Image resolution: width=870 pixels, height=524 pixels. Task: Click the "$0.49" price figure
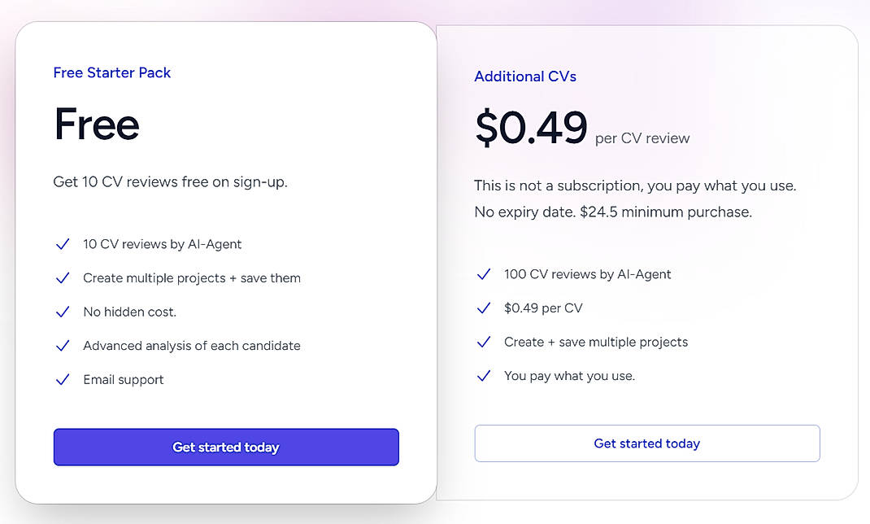pyautogui.click(x=531, y=127)
